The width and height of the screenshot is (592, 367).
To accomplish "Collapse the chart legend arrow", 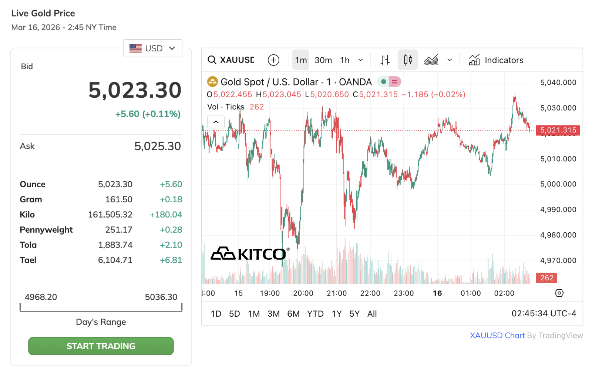I will click(216, 122).
